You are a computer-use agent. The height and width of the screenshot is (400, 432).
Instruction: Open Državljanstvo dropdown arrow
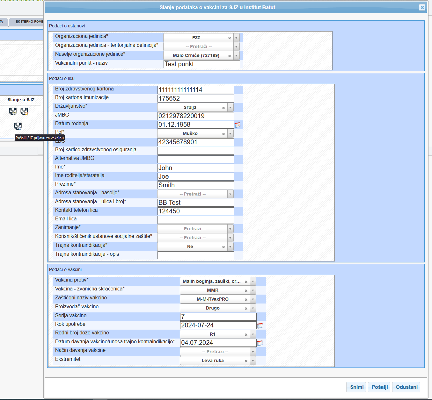pos(230,107)
